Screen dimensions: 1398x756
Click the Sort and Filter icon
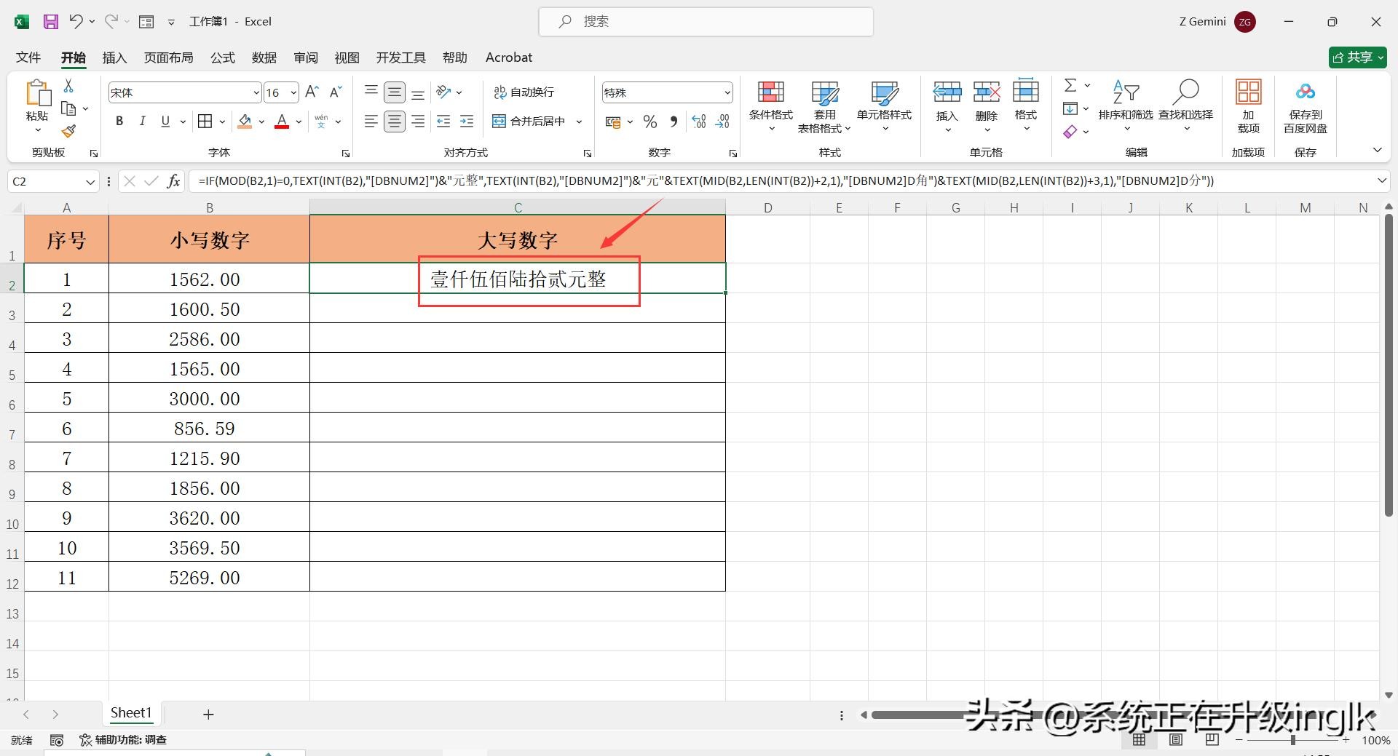pyautogui.click(x=1125, y=93)
